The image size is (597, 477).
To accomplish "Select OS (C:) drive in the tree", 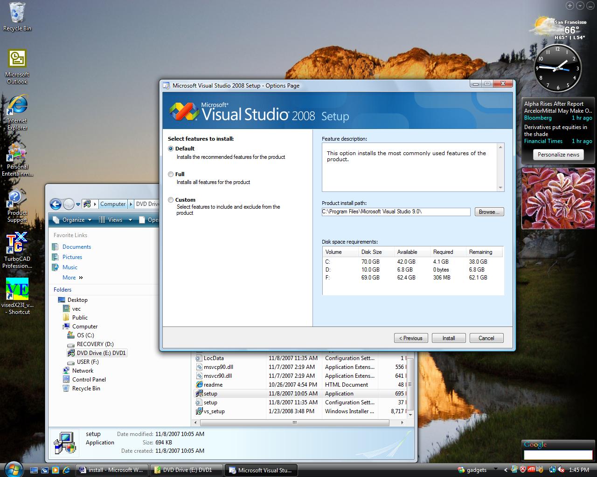I will (x=85, y=335).
